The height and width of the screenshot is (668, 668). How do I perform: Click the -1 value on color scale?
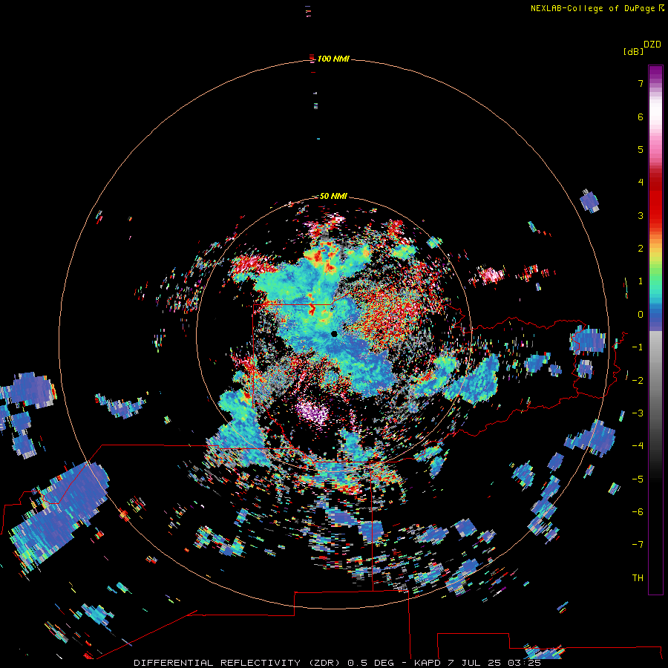pos(638,347)
